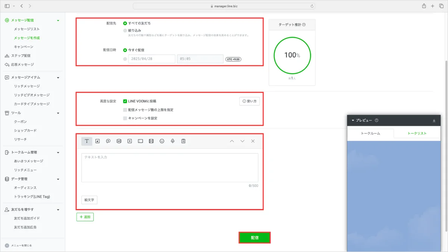This screenshot has width=448, height=252.
Task: Open the 絵文字 emoji button
Action: [89, 200]
